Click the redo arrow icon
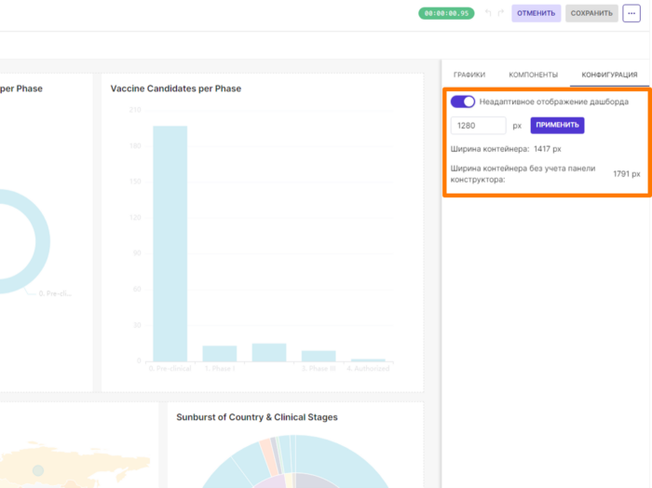This screenshot has height=488, width=652. pyautogui.click(x=501, y=13)
